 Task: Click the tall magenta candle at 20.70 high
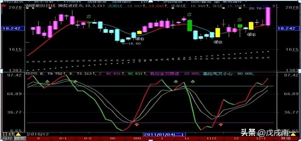(x=268, y=17)
